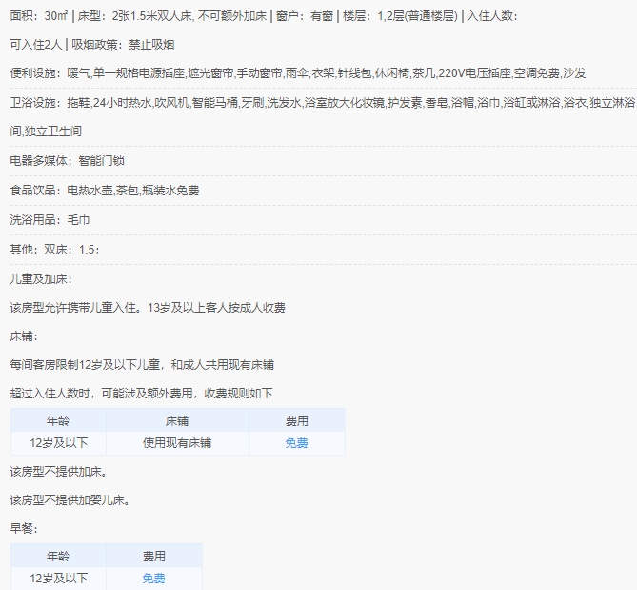Click '年龄' header in bed table
This screenshot has height=590, width=637.
[x=58, y=421]
